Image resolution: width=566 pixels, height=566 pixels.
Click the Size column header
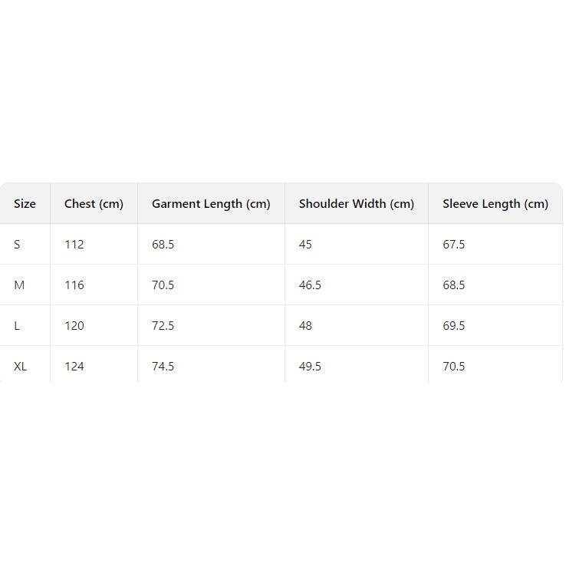tap(25, 204)
